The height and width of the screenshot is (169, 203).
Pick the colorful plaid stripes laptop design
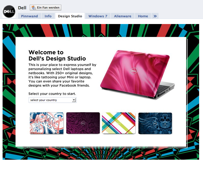pos(119,123)
